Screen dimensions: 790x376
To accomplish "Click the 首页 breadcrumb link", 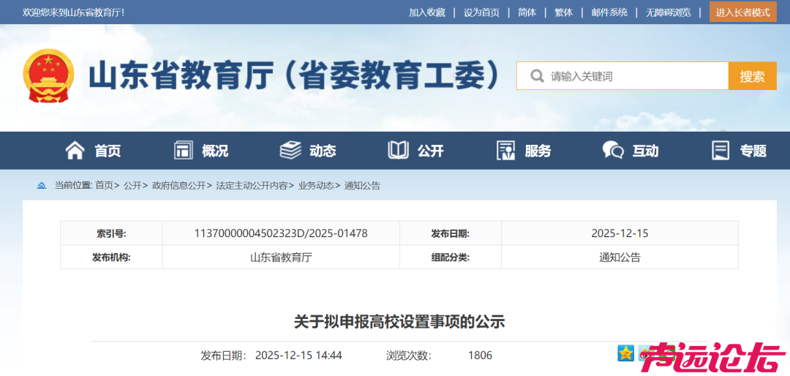I will pos(105,186).
